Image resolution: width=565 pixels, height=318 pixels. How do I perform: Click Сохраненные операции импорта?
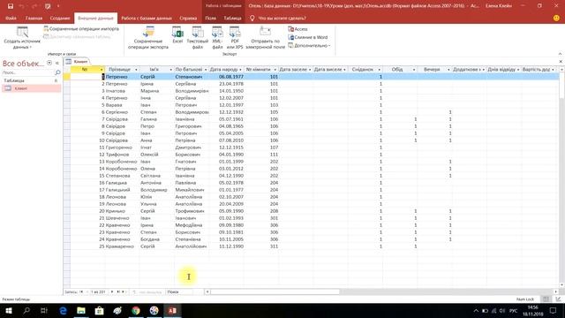[x=81, y=28]
